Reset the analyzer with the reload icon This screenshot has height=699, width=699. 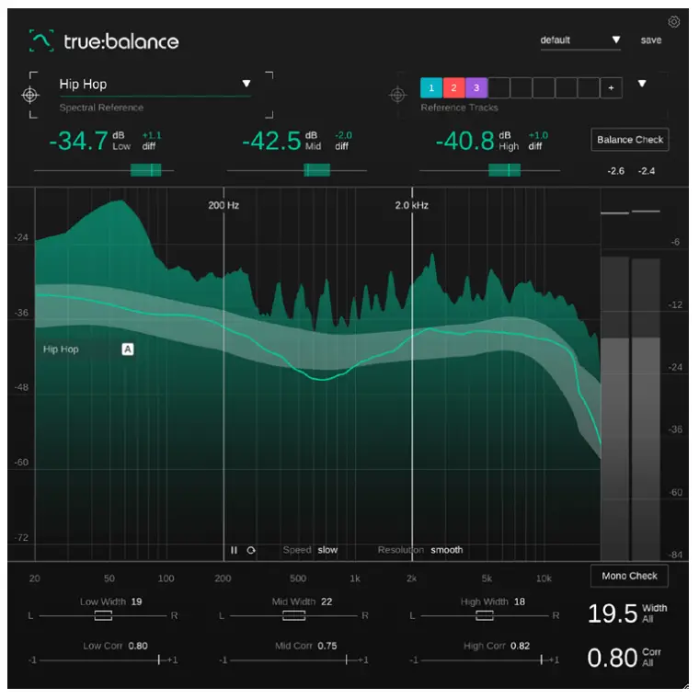coord(251,550)
